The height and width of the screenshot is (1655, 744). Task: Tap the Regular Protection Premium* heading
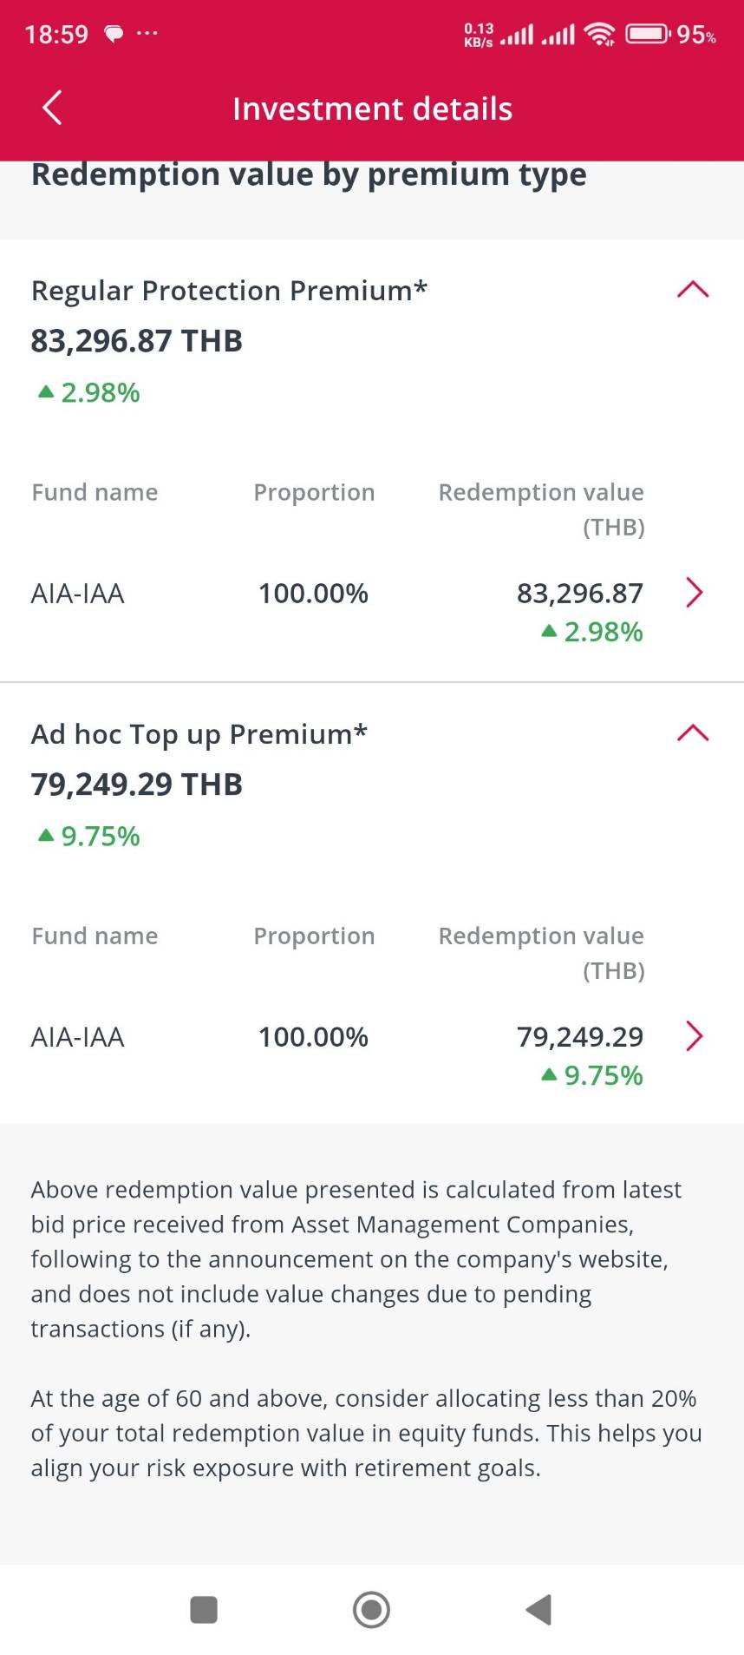229,291
